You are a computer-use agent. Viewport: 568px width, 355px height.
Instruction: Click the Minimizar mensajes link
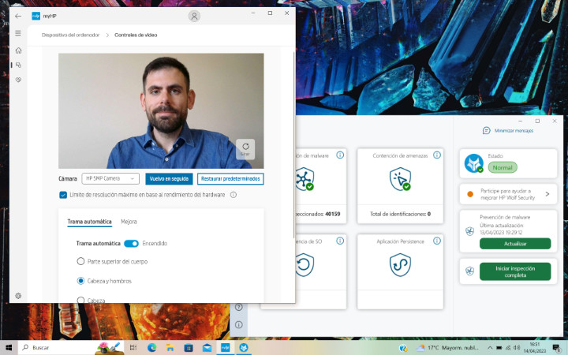point(514,131)
